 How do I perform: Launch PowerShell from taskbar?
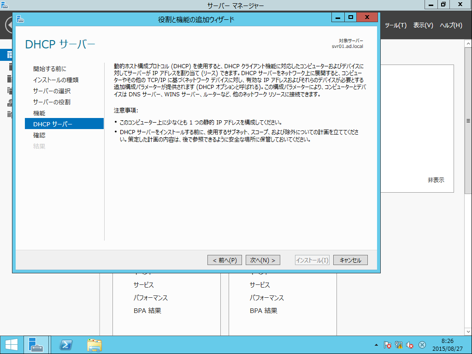(66, 345)
